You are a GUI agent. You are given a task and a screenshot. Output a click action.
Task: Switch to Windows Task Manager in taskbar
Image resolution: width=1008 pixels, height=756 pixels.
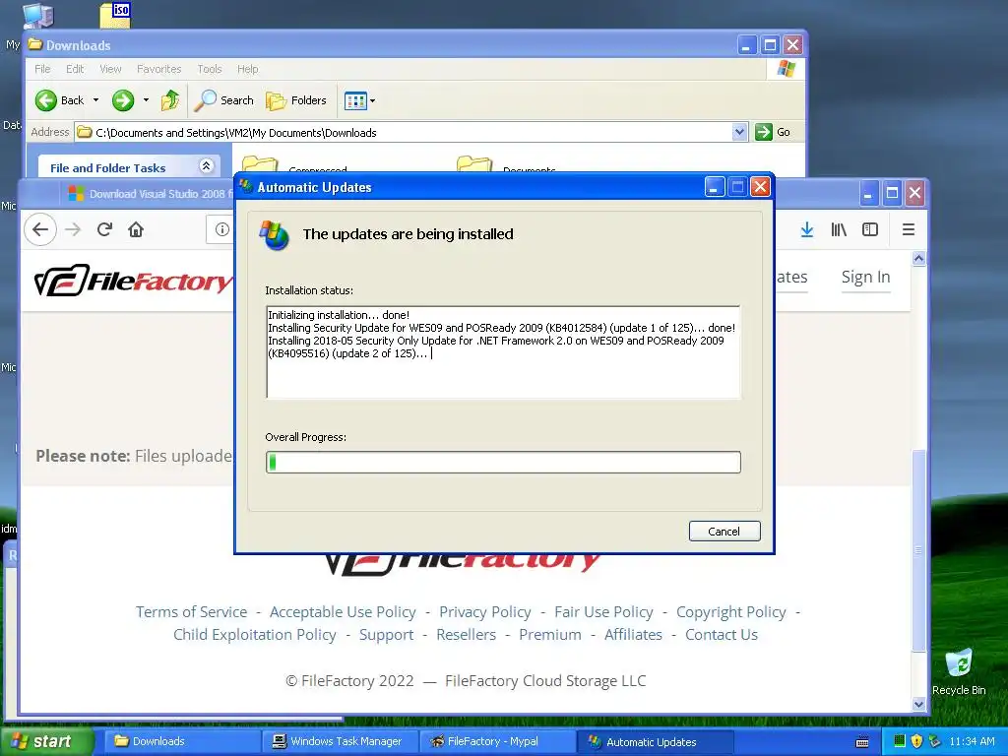tap(341, 741)
